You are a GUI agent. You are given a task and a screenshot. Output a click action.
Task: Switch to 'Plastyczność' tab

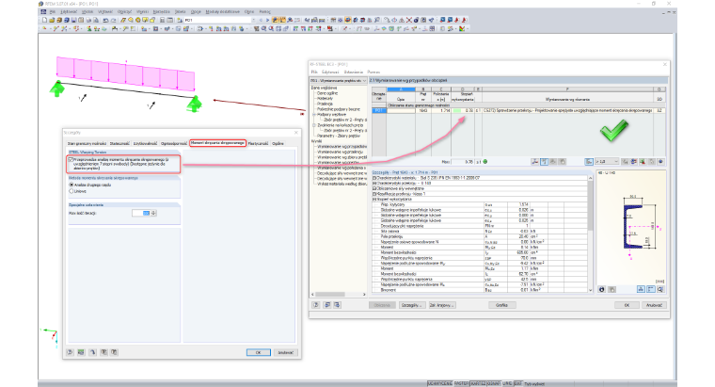coord(258,143)
